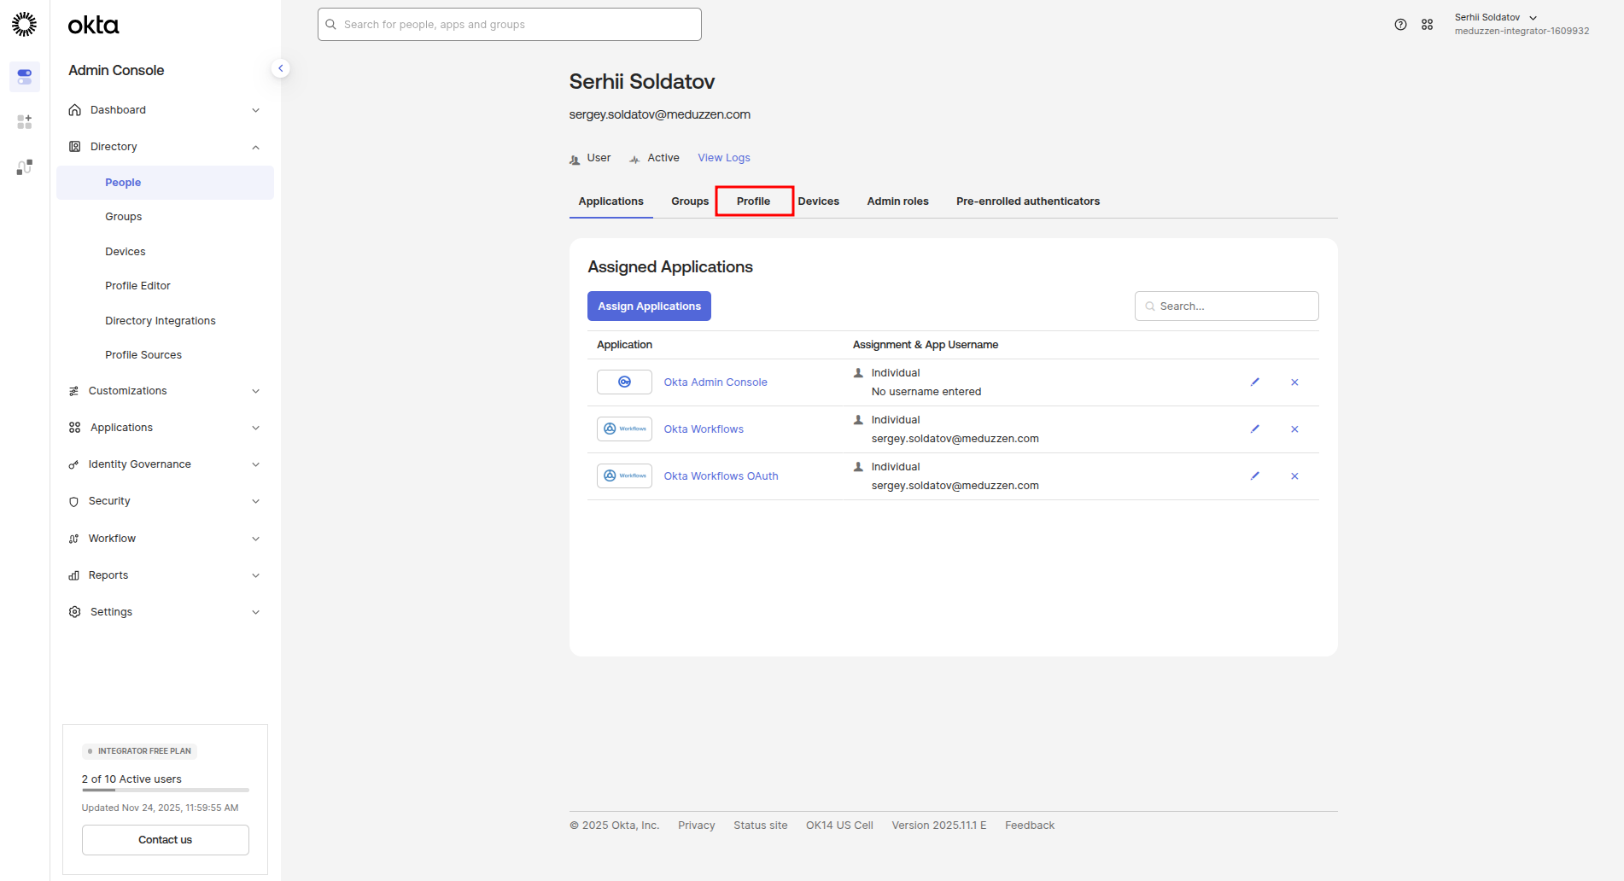Open the apps grid icon in header
The width and height of the screenshot is (1624, 881).
pos(1427,25)
